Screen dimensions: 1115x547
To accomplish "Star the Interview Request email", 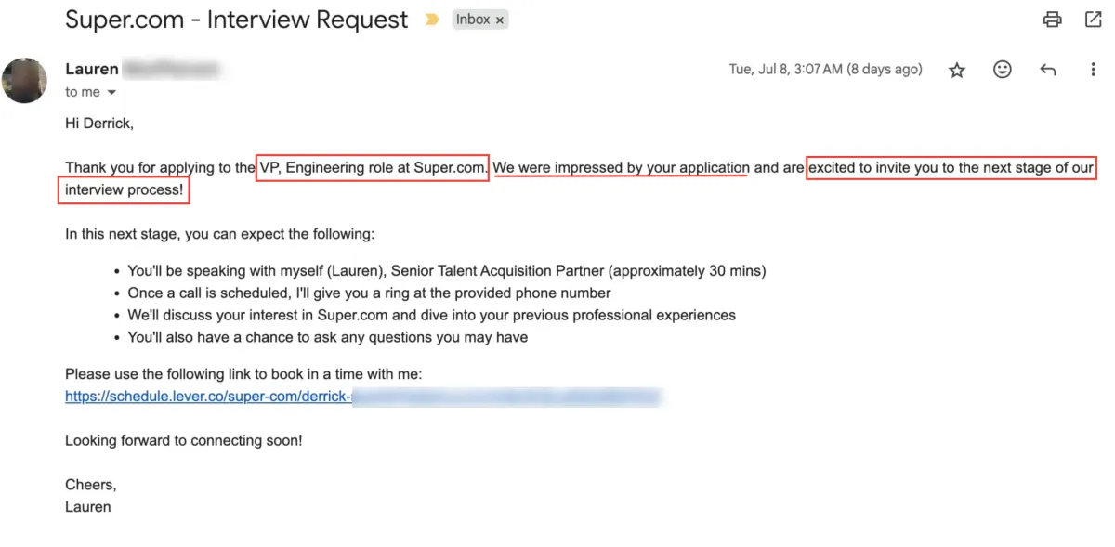I will point(957,70).
